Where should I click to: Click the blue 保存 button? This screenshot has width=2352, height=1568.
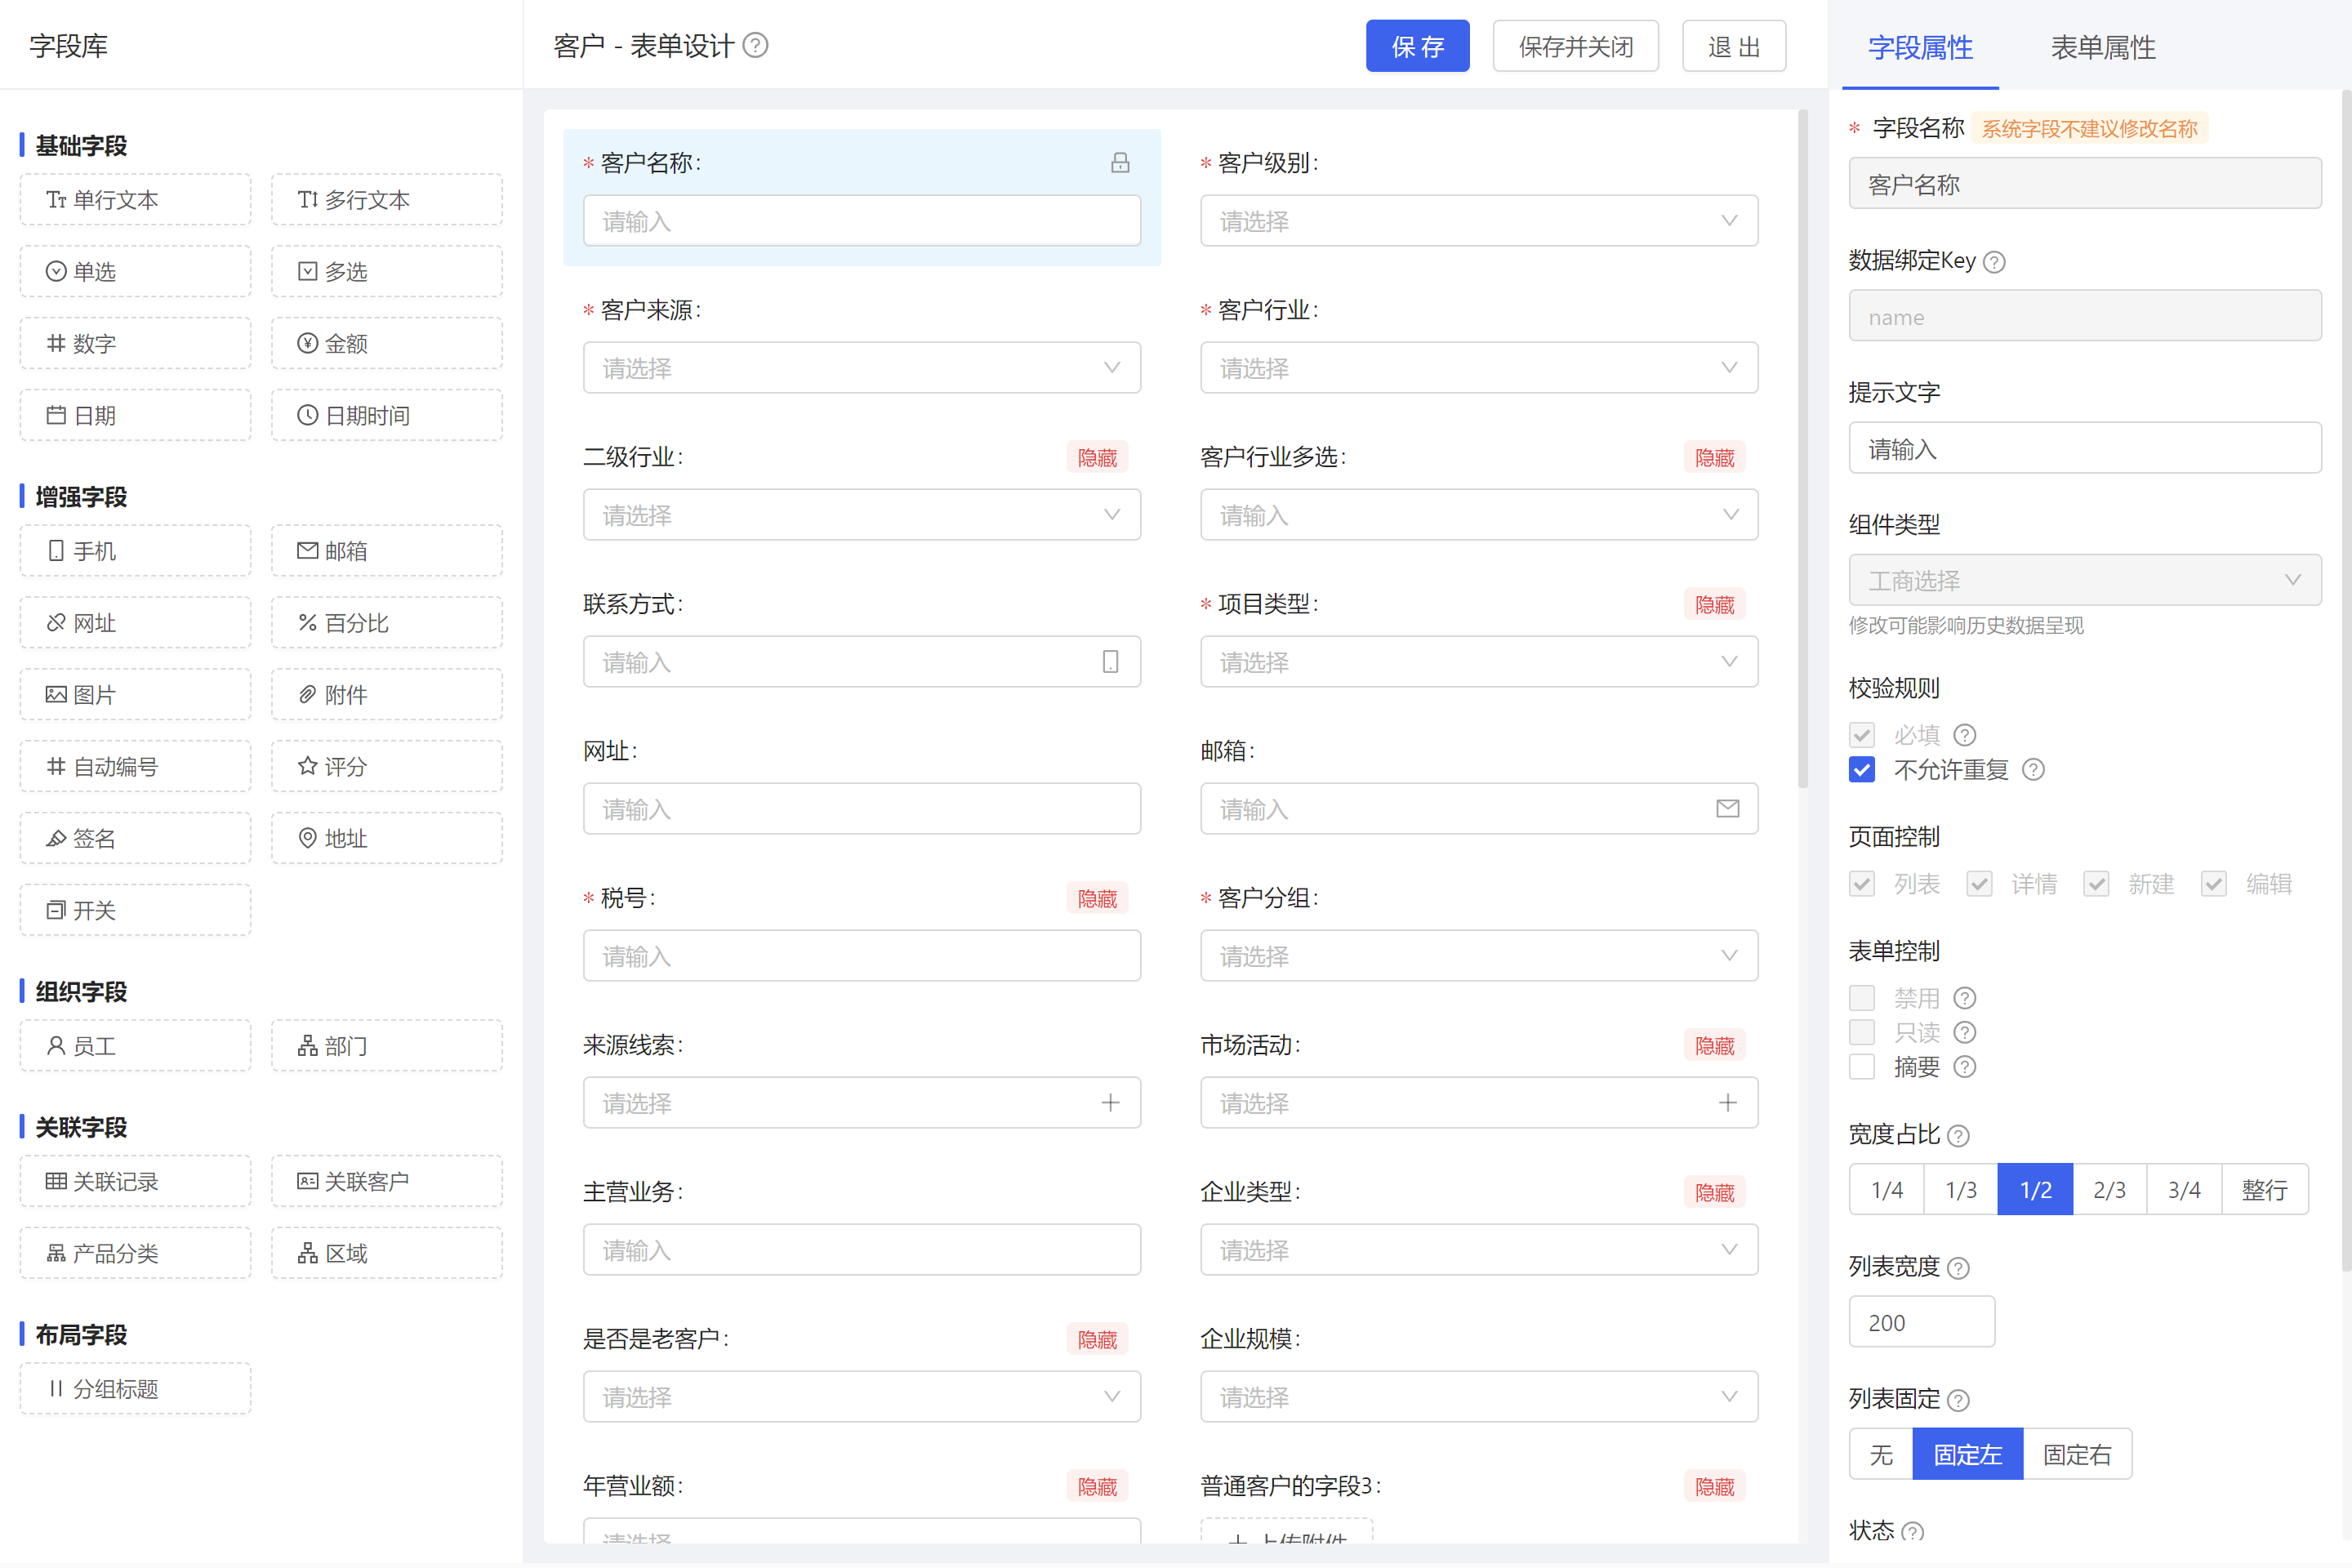(1417, 47)
